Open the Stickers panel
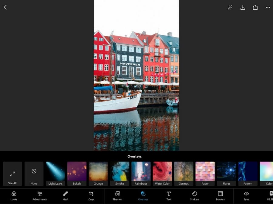 point(194,196)
